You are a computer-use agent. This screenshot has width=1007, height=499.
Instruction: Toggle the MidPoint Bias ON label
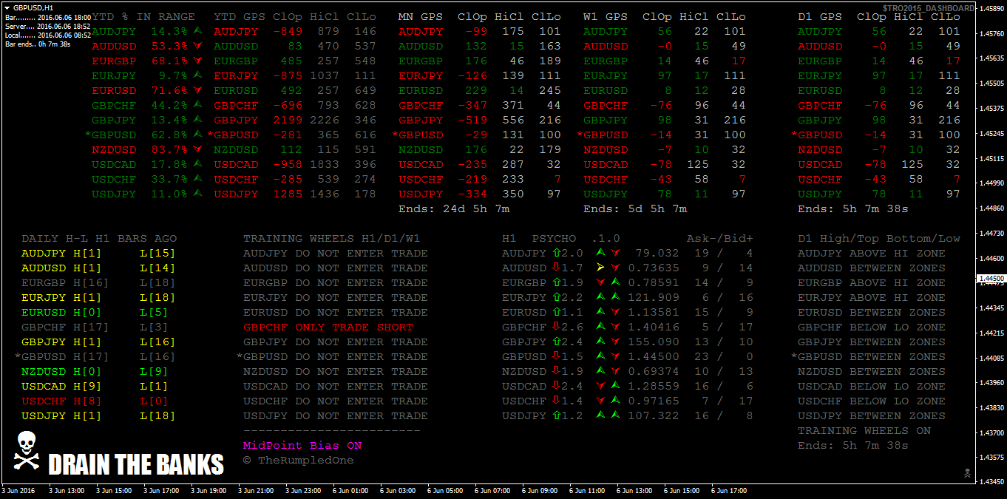(x=302, y=446)
